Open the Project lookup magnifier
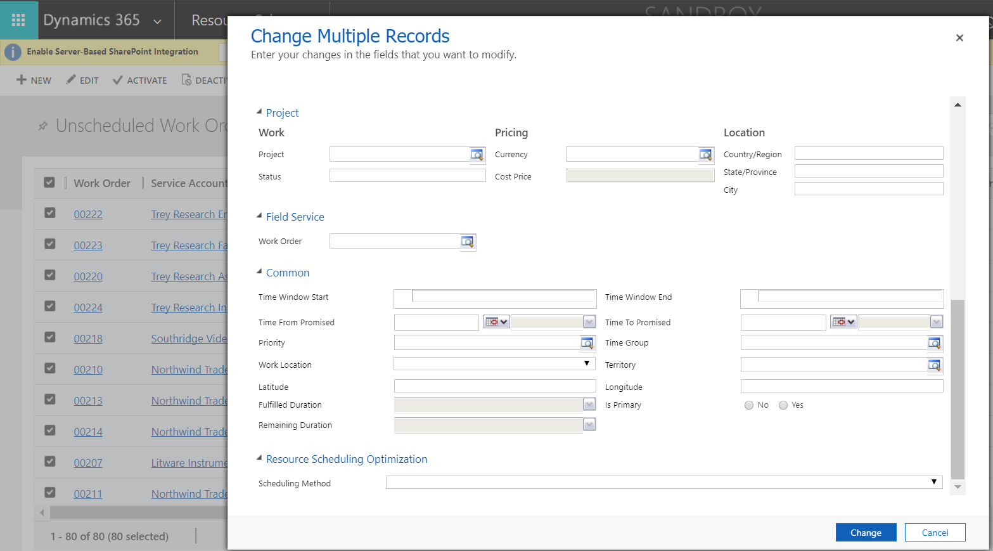 click(477, 154)
